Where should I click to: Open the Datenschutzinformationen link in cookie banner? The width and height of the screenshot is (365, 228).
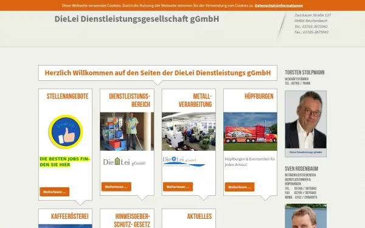pos(279,5)
